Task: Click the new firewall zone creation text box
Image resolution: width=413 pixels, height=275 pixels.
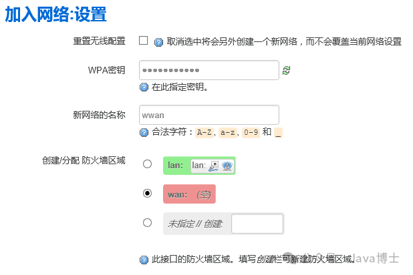Action: [x=257, y=224]
